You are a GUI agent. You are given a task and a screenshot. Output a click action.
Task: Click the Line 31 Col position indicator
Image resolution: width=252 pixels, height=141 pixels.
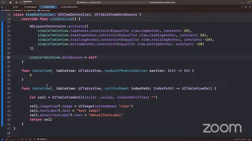coord(240,139)
